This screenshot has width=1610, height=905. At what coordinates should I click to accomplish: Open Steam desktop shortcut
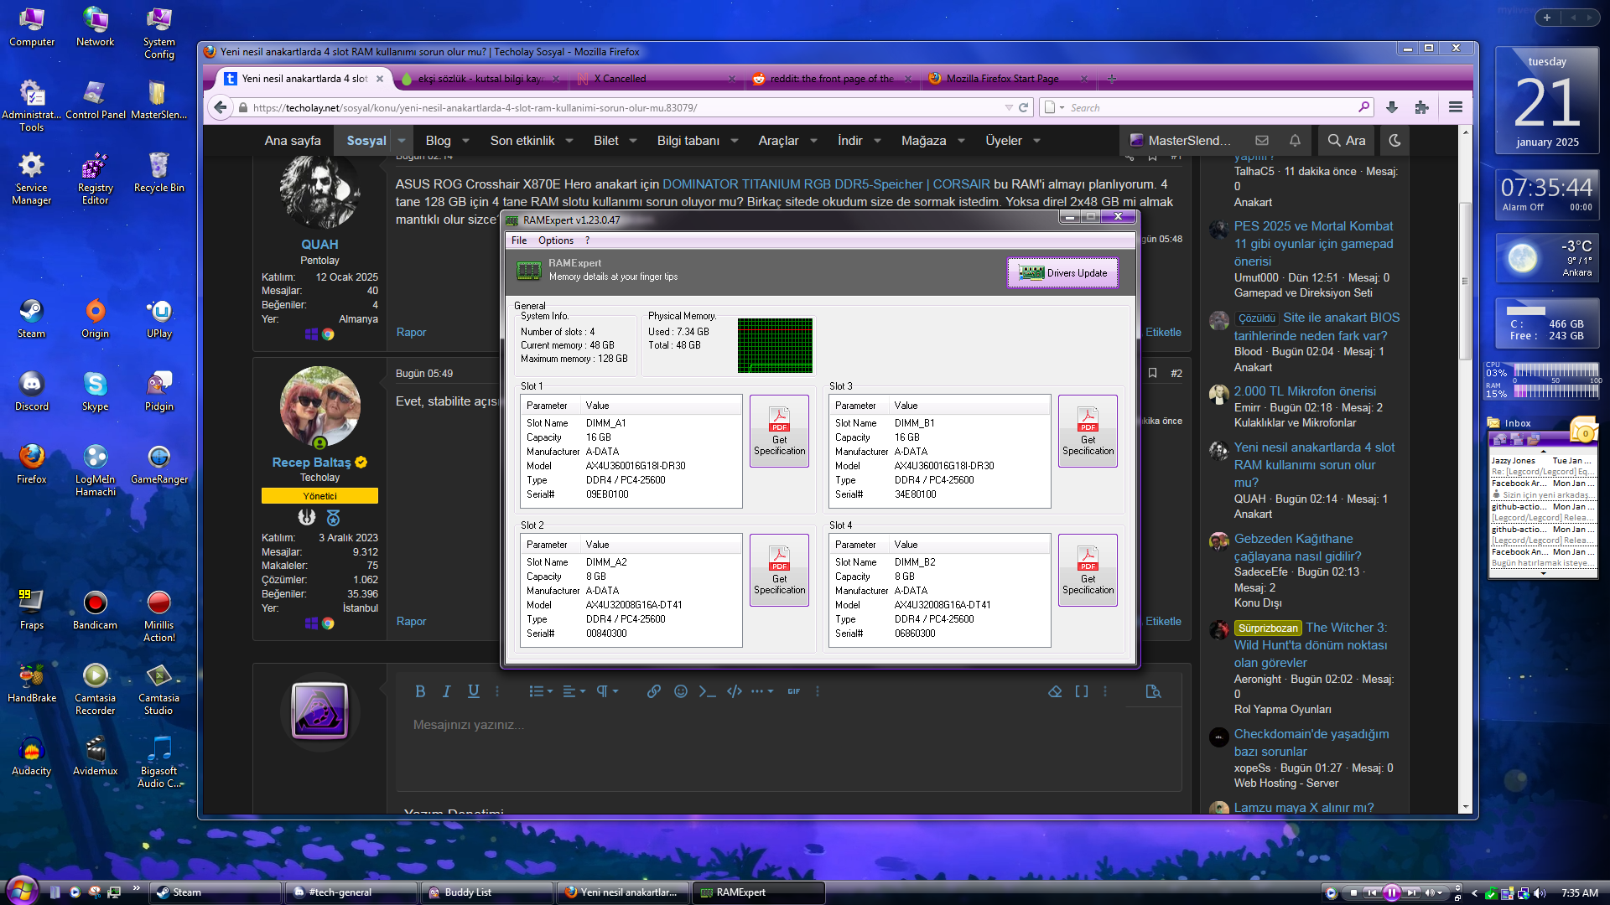pos(32,318)
